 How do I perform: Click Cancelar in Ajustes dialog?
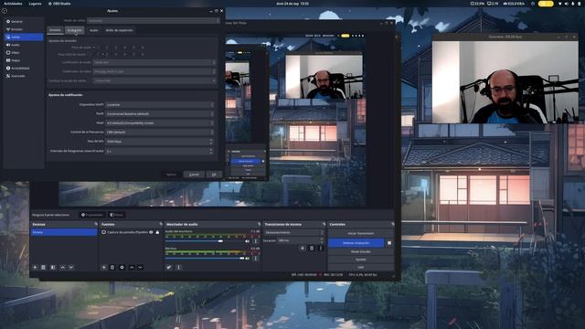point(194,175)
